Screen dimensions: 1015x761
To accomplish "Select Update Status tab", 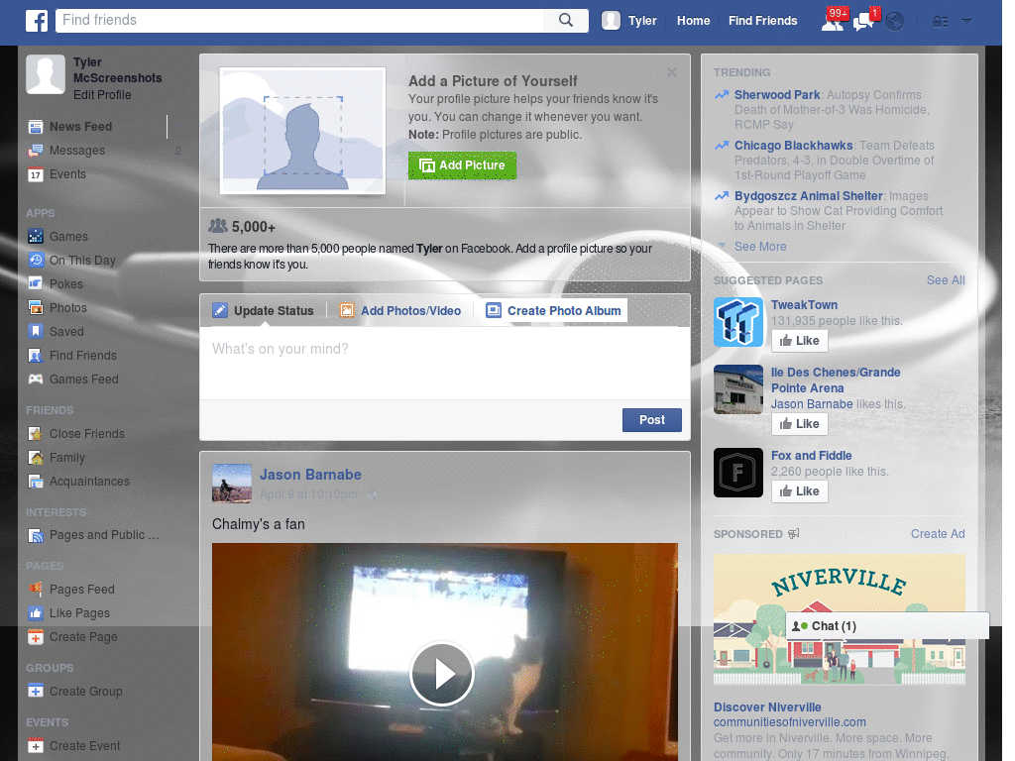I will [x=264, y=311].
